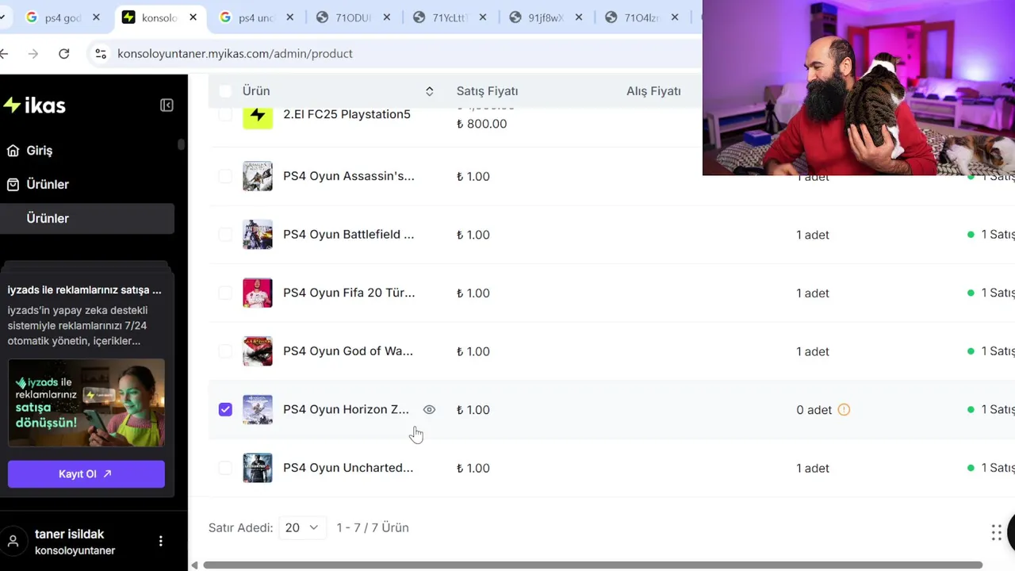The image size is (1015, 571).
Task: Click God of War product thumbnail
Action: tap(258, 351)
